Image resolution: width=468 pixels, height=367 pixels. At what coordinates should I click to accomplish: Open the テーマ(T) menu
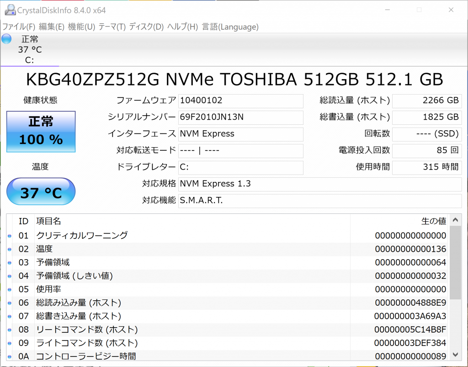(x=112, y=27)
